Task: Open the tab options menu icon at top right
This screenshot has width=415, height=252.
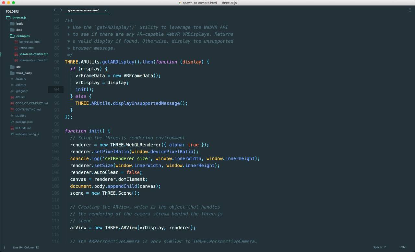Action: coord(410,10)
